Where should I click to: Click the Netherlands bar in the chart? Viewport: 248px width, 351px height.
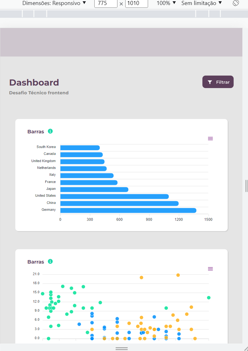point(83,169)
